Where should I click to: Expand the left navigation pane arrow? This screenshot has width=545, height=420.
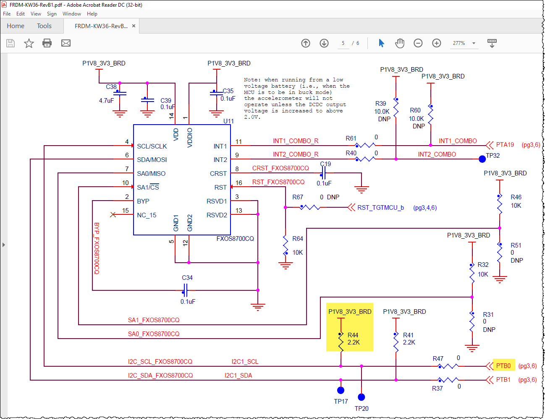click(4, 245)
